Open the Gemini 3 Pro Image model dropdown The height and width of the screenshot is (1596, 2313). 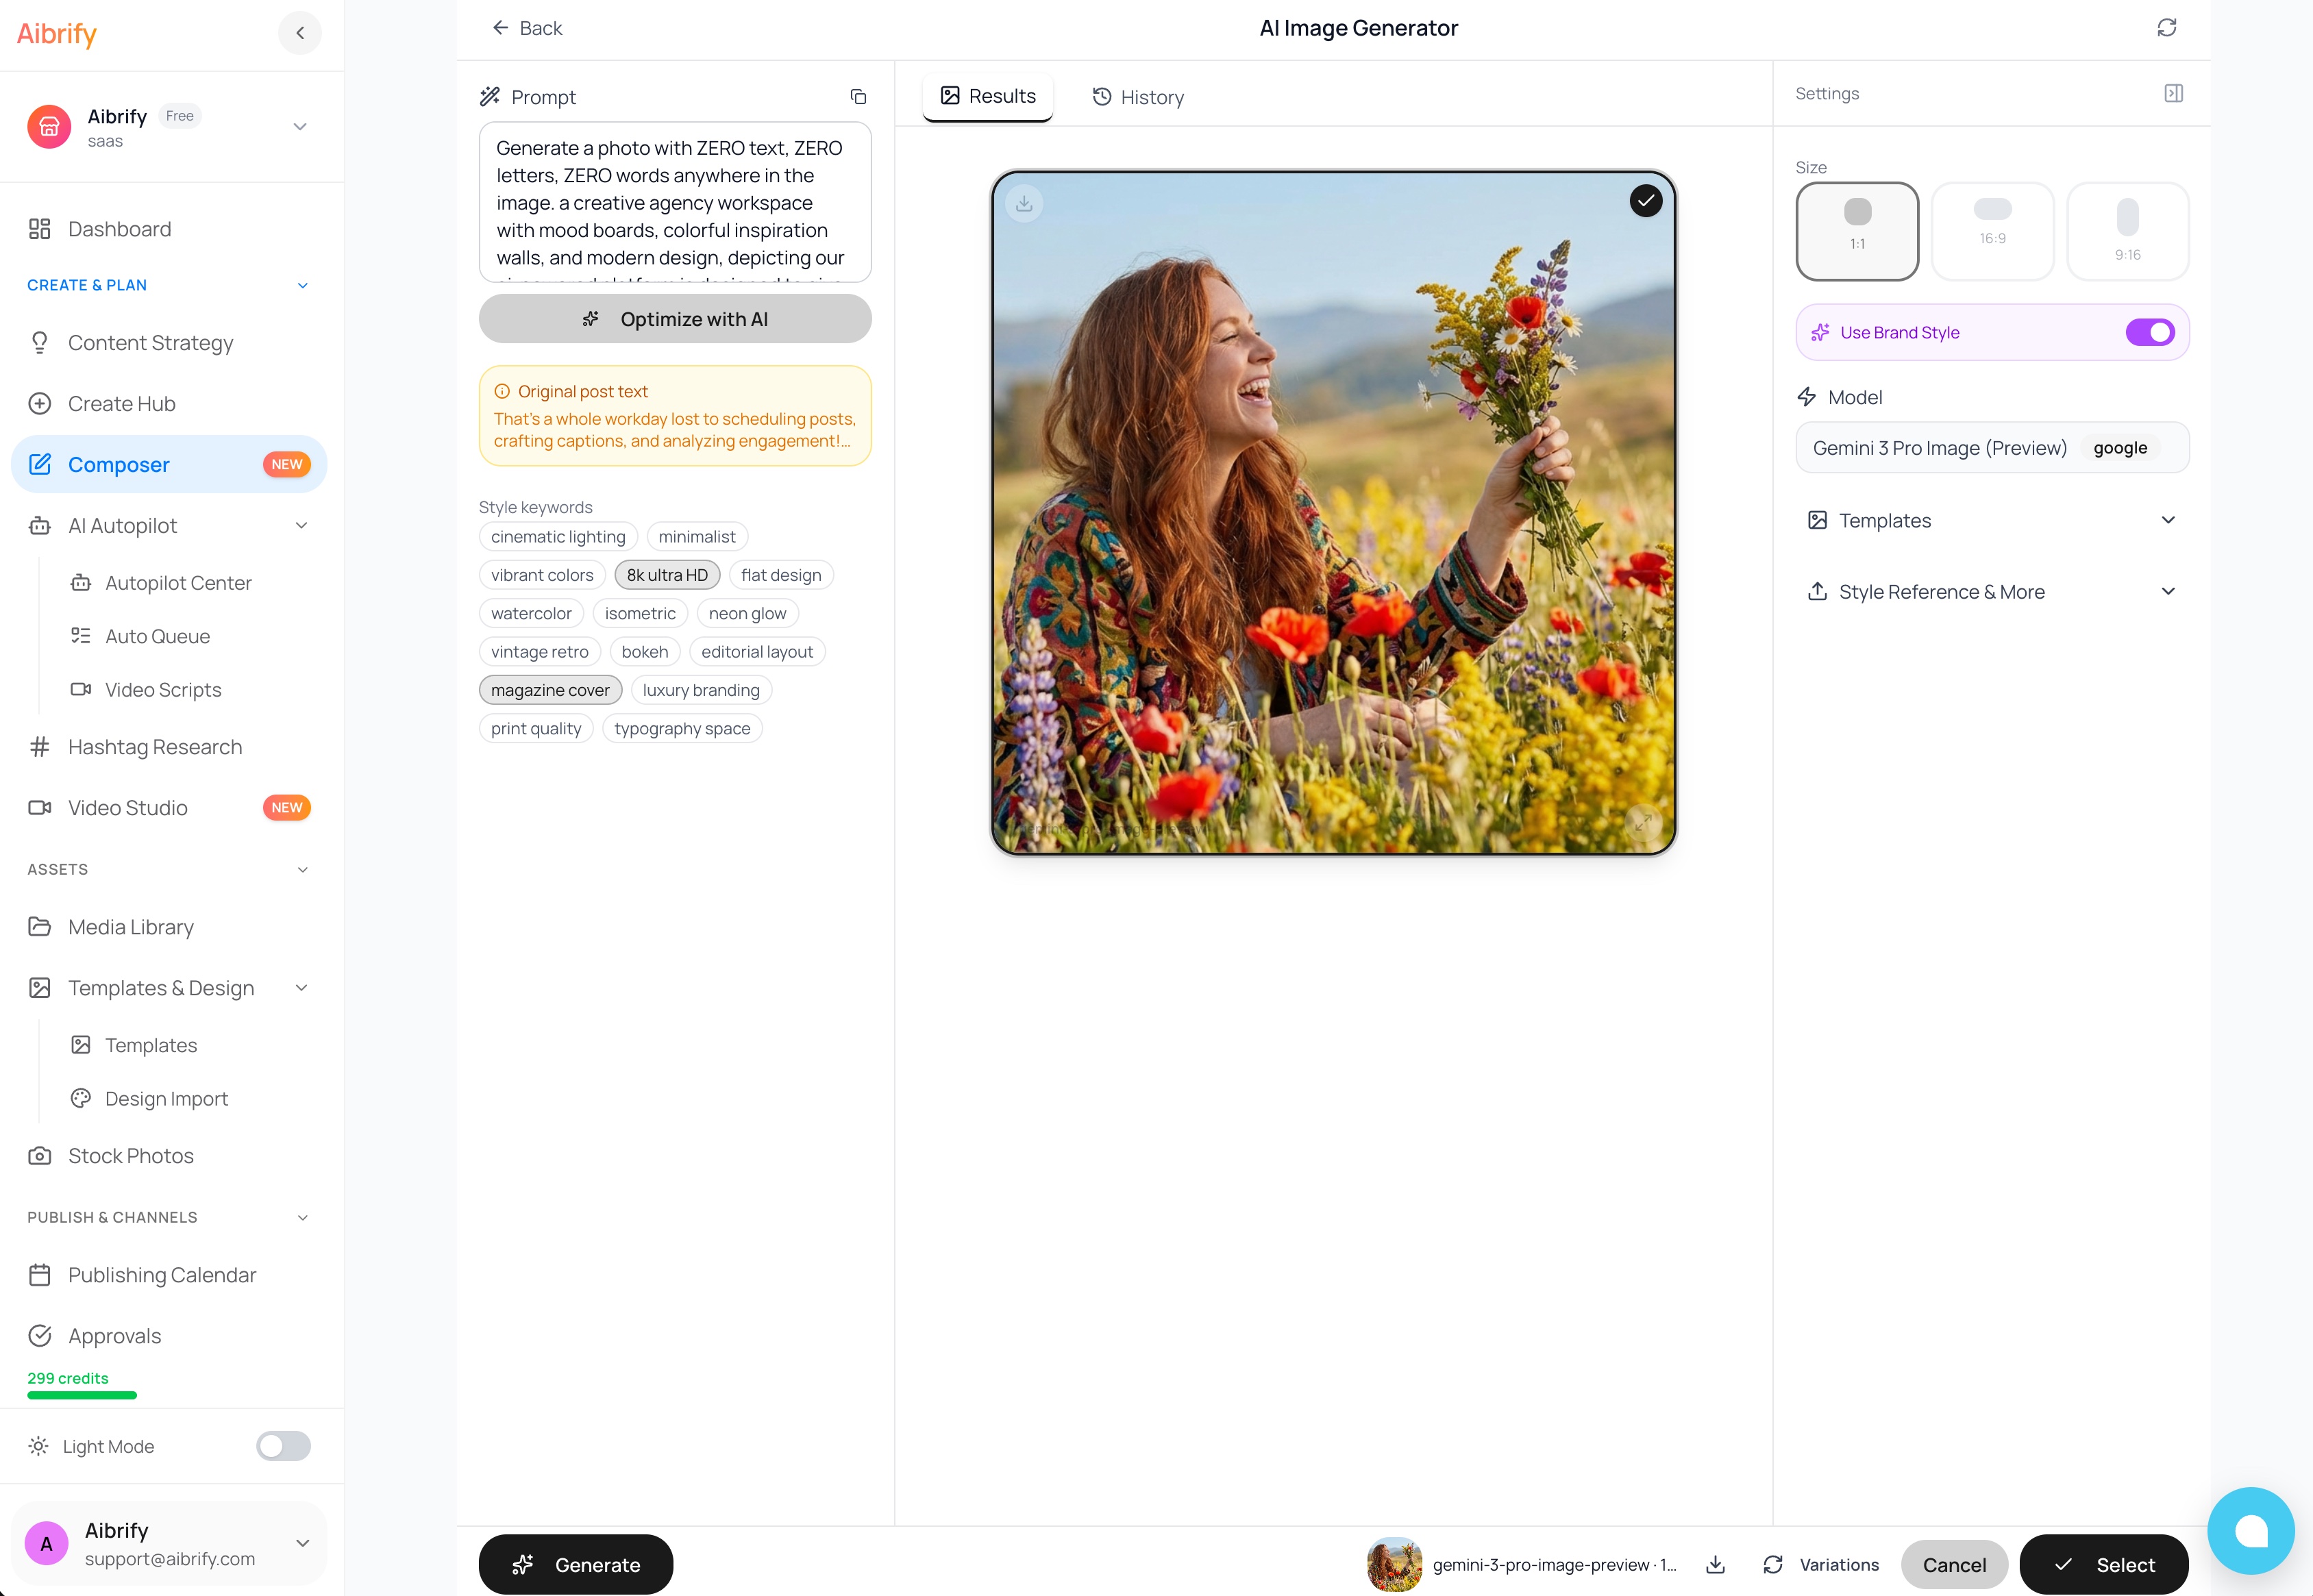pos(1992,448)
